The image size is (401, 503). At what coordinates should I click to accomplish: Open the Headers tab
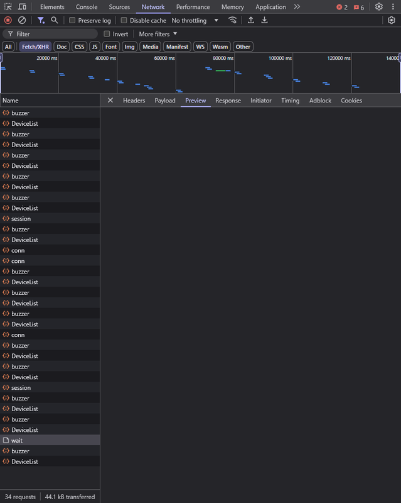[134, 101]
